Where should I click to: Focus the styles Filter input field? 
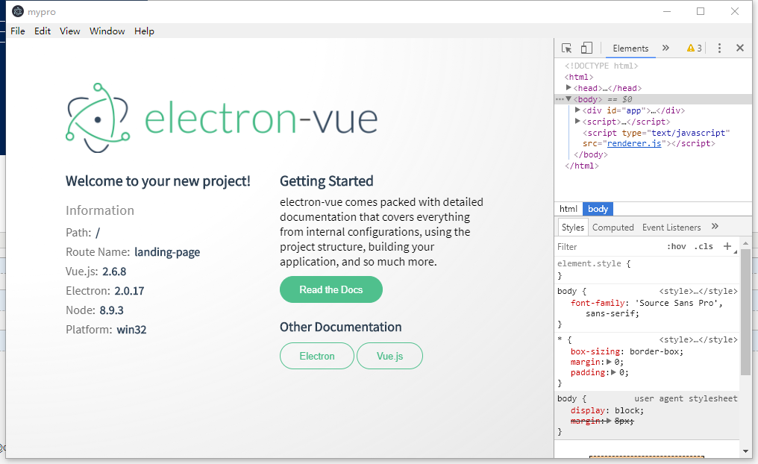[609, 246]
